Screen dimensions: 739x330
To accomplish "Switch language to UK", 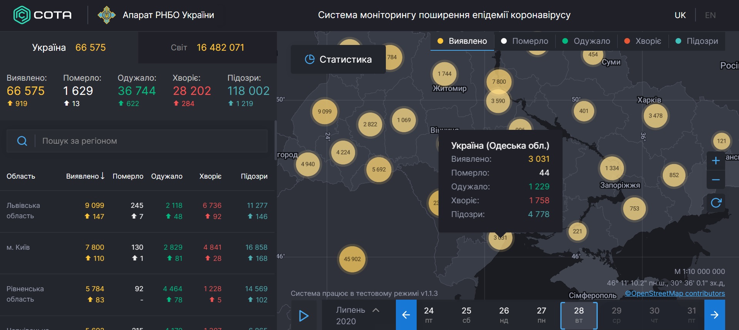I will point(680,15).
